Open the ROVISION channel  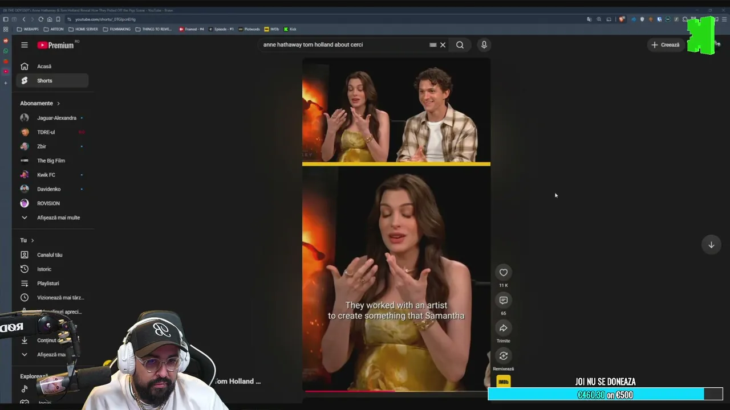(x=52, y=203)
